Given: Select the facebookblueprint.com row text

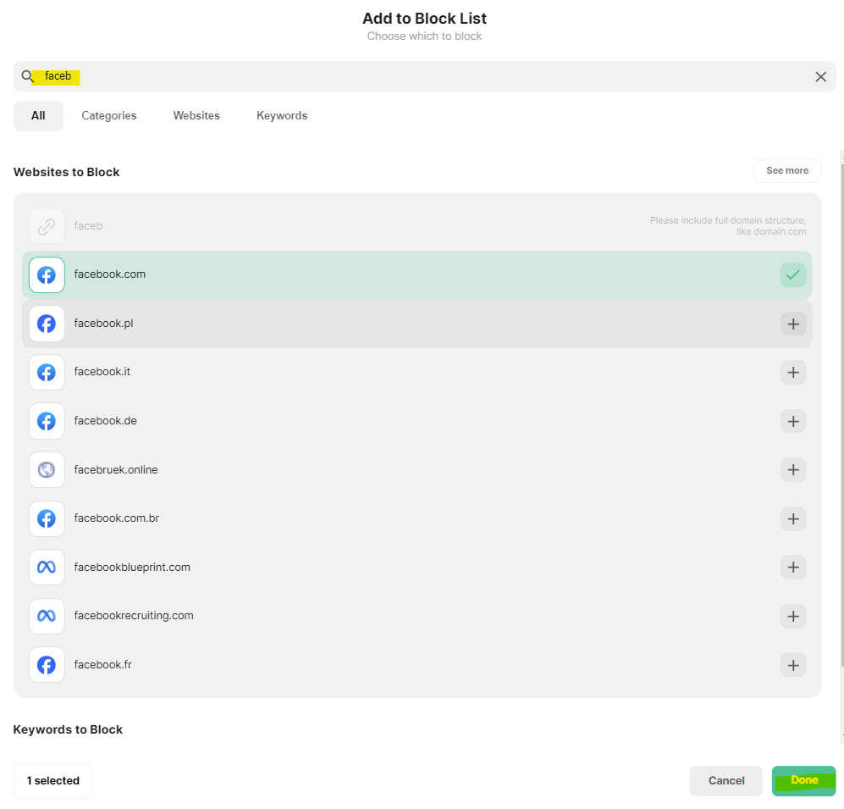Looking at the screenshot, I should [132, 568].
